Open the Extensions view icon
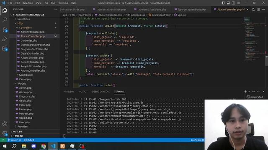The width and height of the screenshot is (268, 150). (x=5, y=48)
